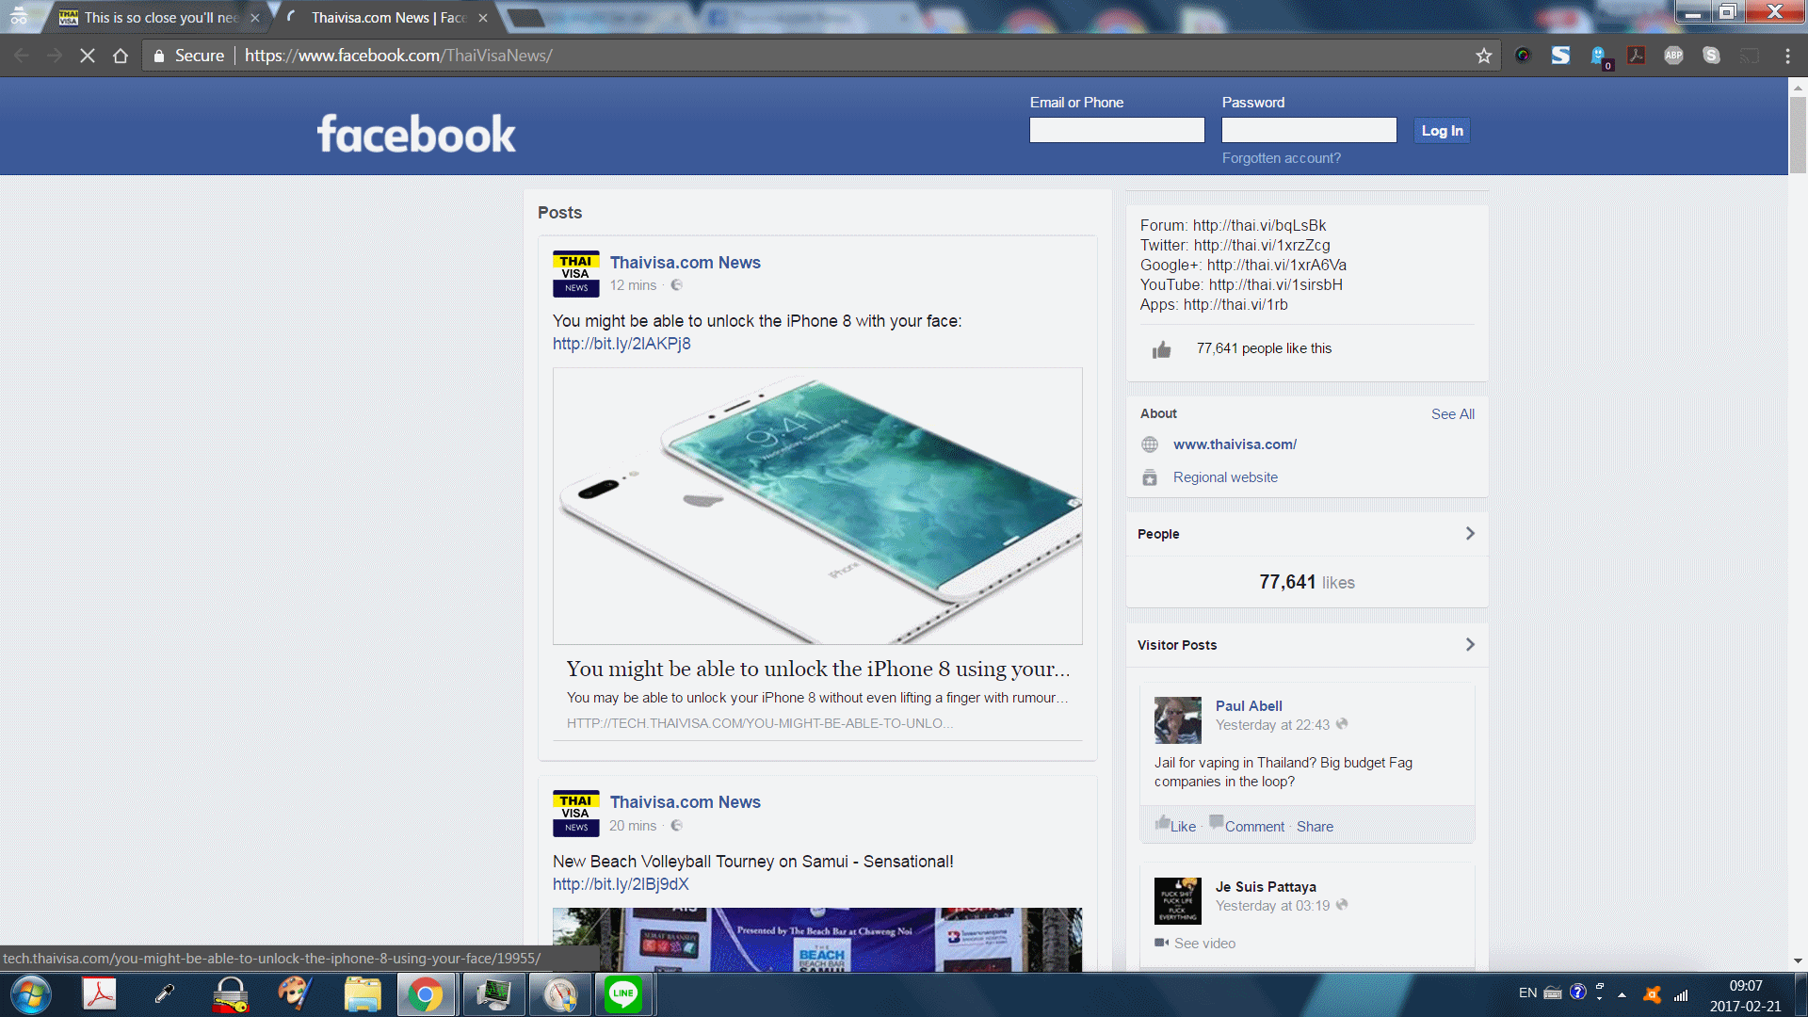Focus the Email or Phone field
1808x1017 pixels.
1117,130
